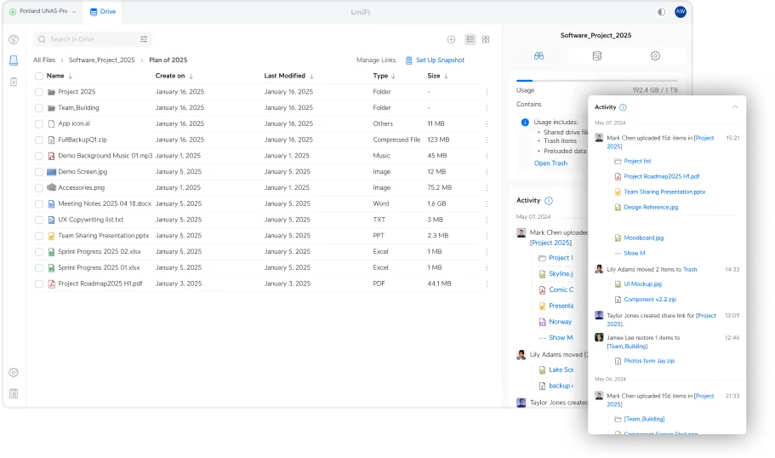775x458 pixels.
Task: Click the Team_Building folder icon in list
Action: 51,108
